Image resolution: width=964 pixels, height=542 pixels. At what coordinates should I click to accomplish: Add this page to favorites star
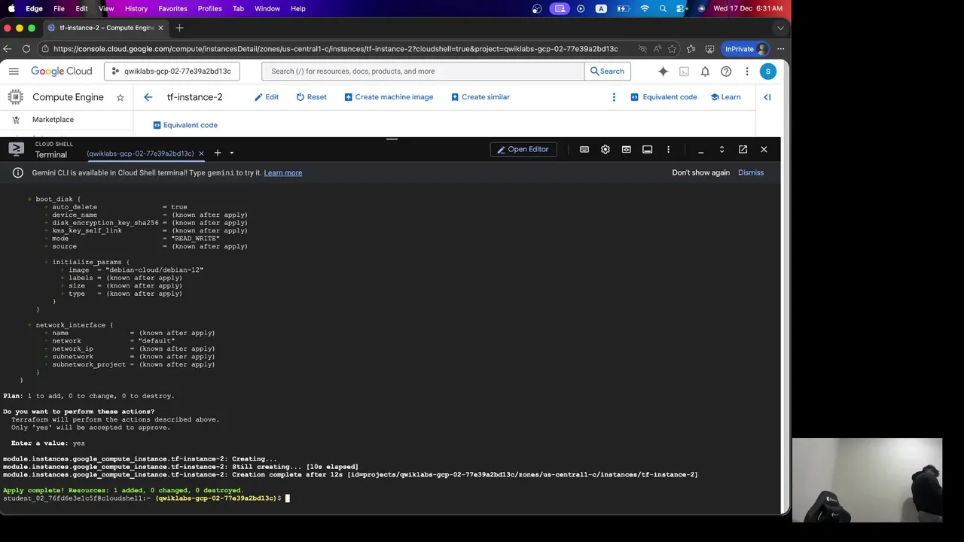click(673, 49)
